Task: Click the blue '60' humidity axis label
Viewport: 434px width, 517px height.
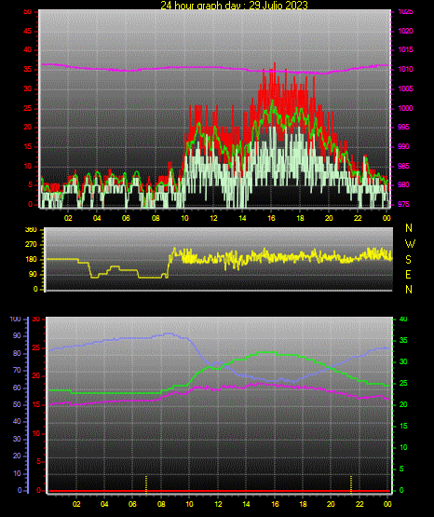Action: click(17, 388)
